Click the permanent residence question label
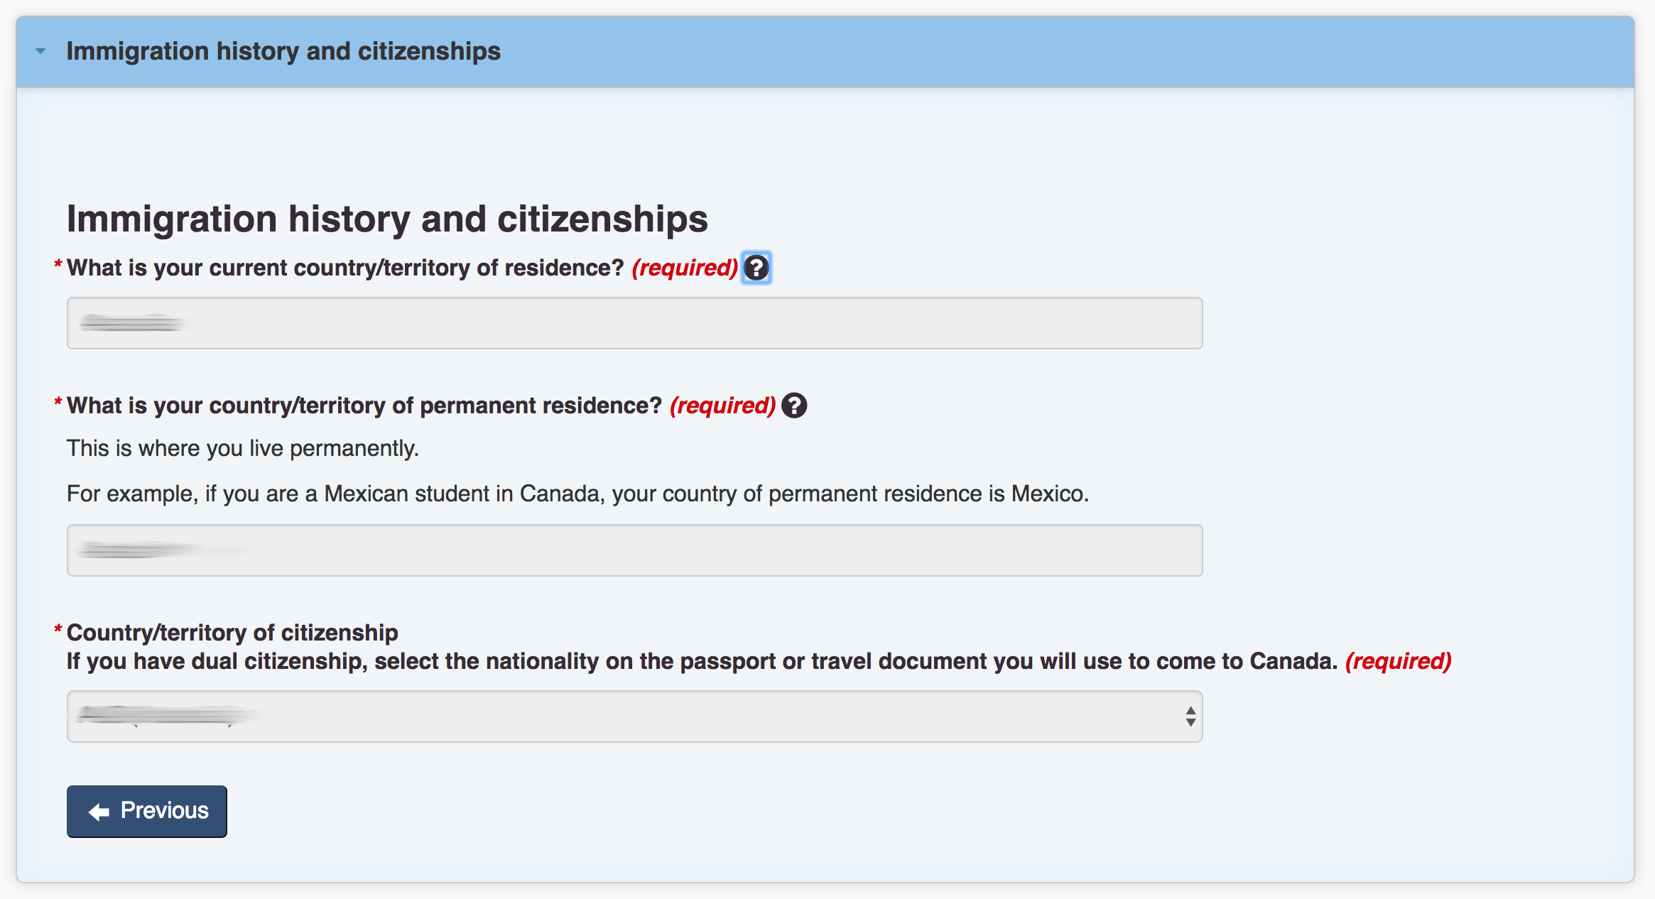Viewport: 1655px width, 899px height. coord(364,405)
